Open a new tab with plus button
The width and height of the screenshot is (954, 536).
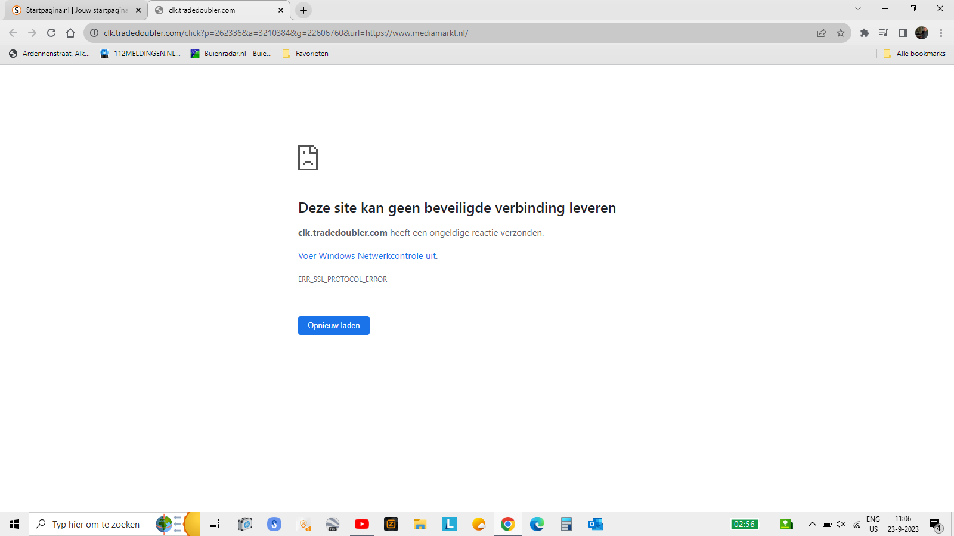(x=303, y=10)
